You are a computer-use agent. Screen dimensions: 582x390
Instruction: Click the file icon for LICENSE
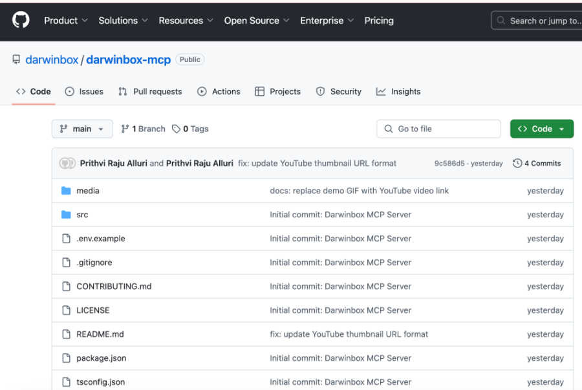click(x=66, y=310)
